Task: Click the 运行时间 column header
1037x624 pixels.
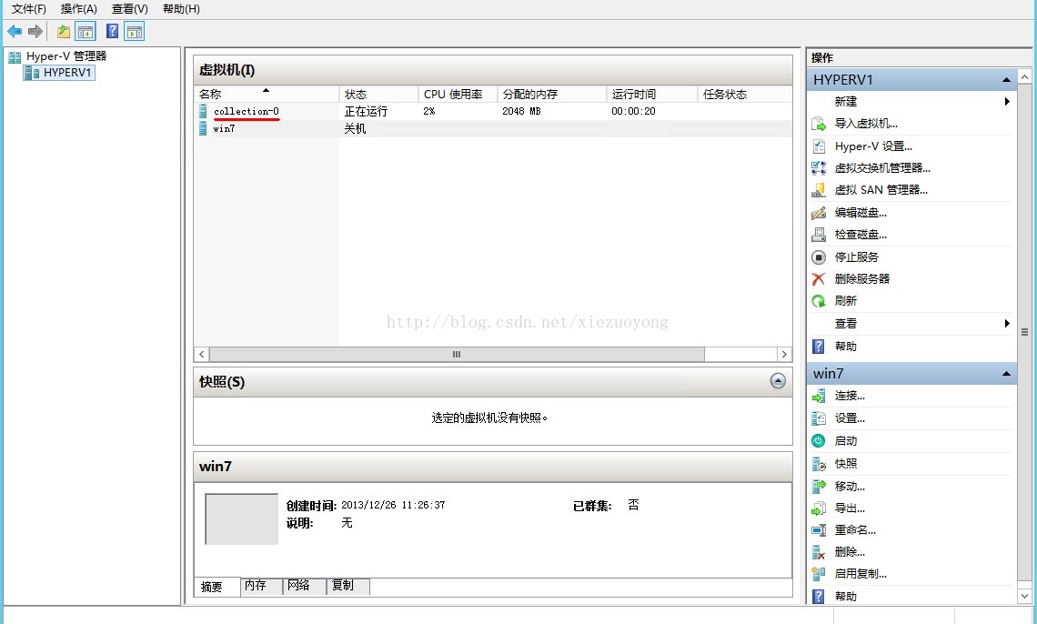Action: (652, 94)
